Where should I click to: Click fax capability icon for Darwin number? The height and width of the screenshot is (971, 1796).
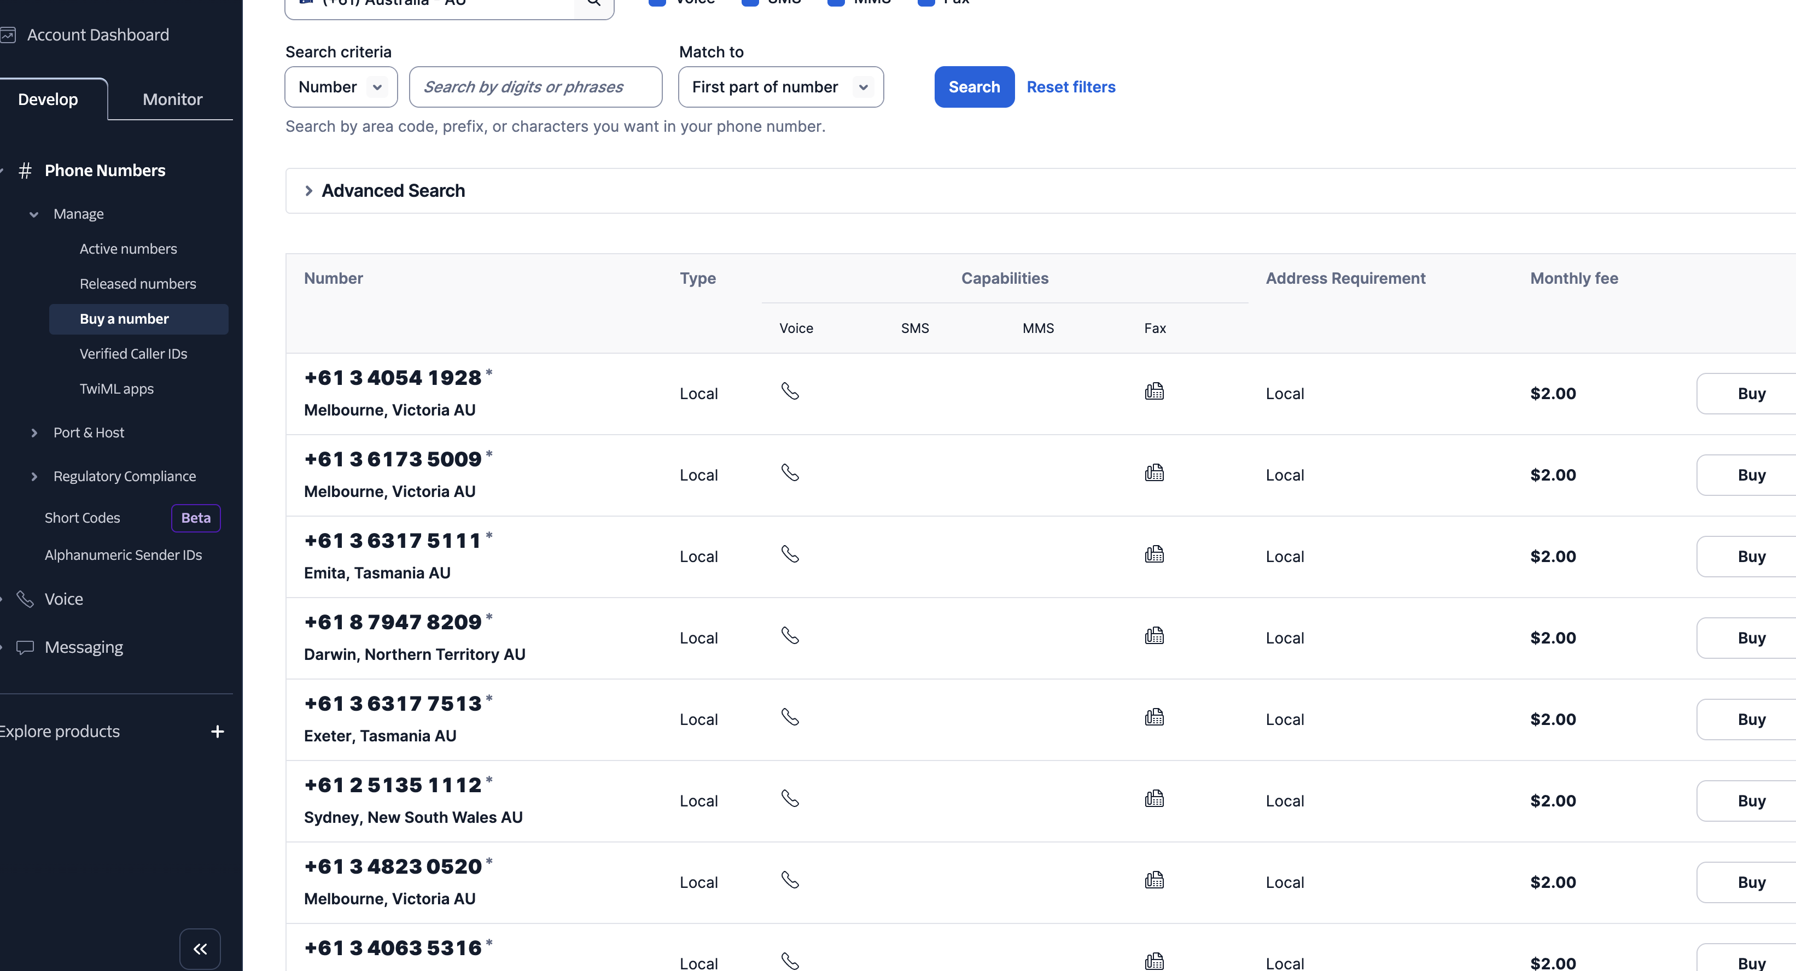click(x=1154, y=636)
